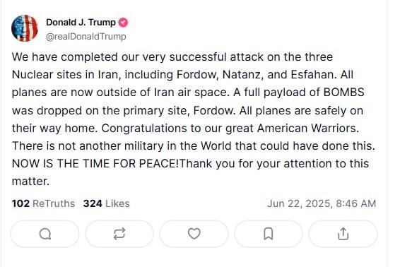Click the NOW IS THE TIME FOR PEACE! text
400x267 pixels.
(95, 163)
